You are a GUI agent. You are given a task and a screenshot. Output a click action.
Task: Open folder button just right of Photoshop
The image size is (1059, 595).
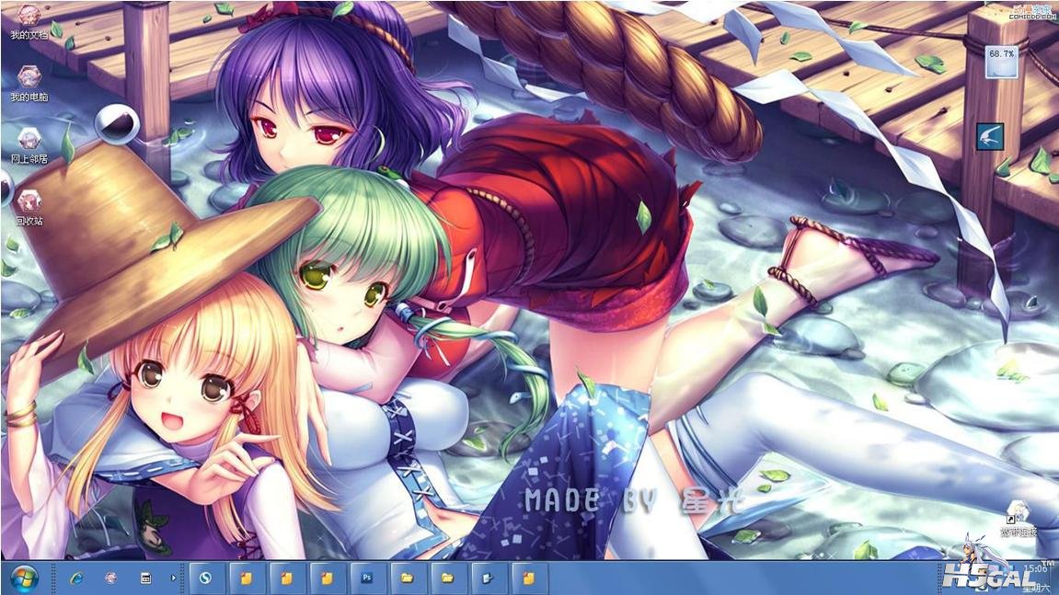tap(408, 578)
